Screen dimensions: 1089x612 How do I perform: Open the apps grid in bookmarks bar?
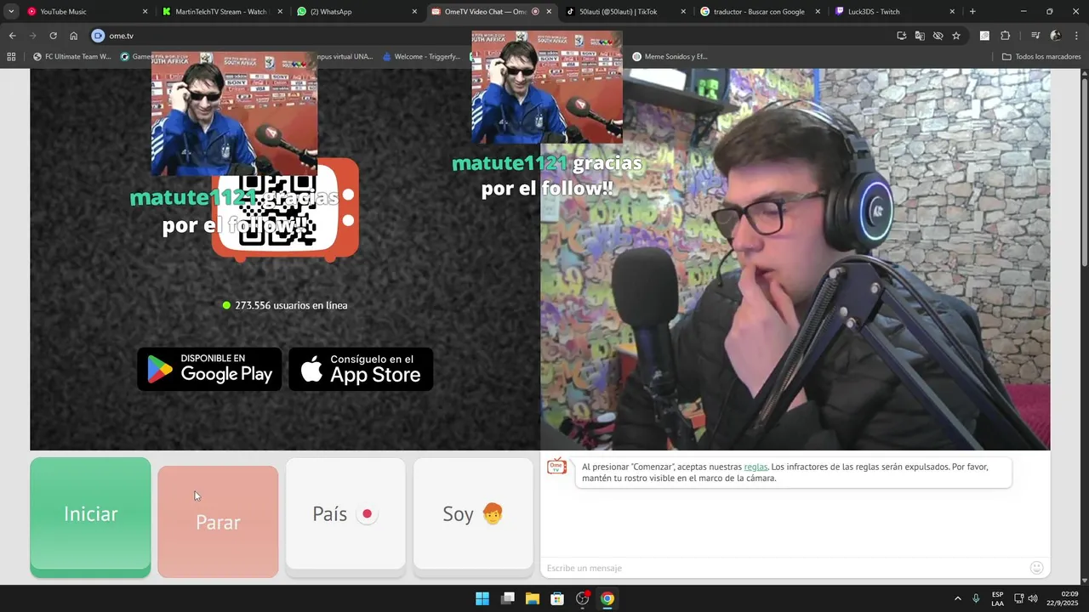coord(11,57)
